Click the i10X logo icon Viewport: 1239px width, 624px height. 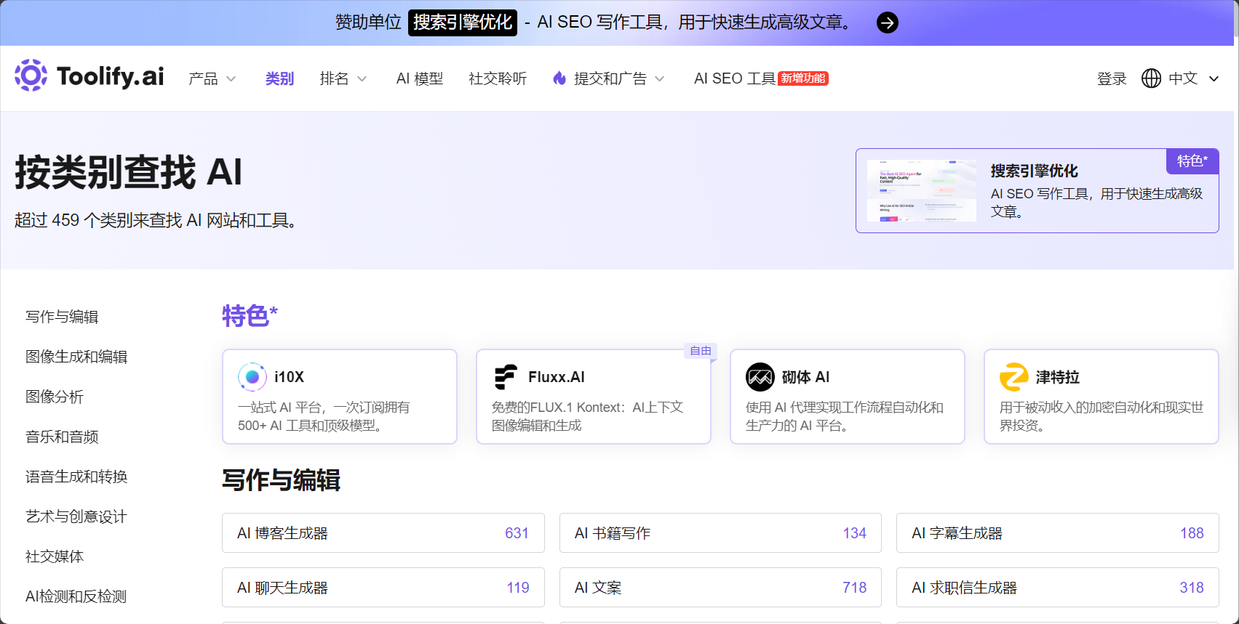pos(252,376)
